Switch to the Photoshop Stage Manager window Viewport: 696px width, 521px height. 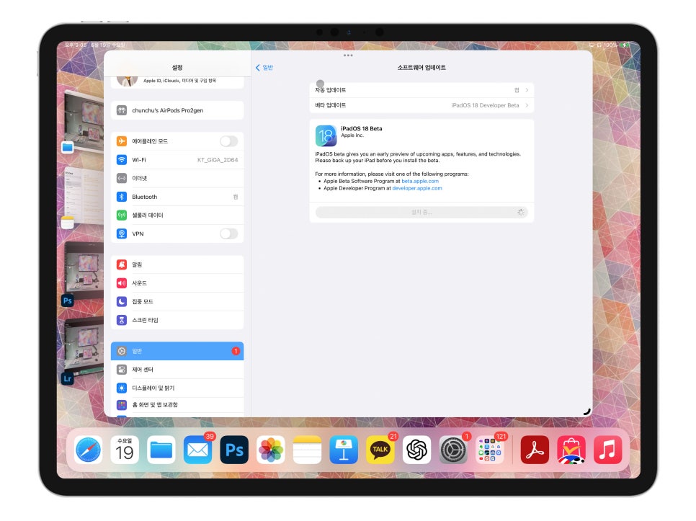pyautogui.click(x=84, y=272)
